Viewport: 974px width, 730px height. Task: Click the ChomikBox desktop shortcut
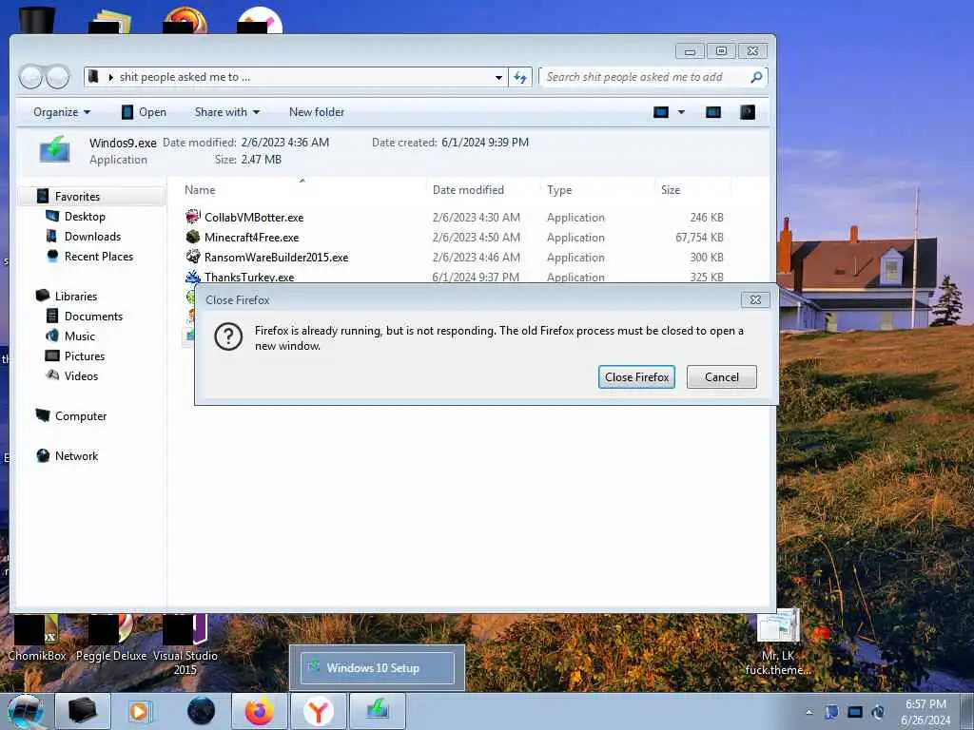(37, 638)
